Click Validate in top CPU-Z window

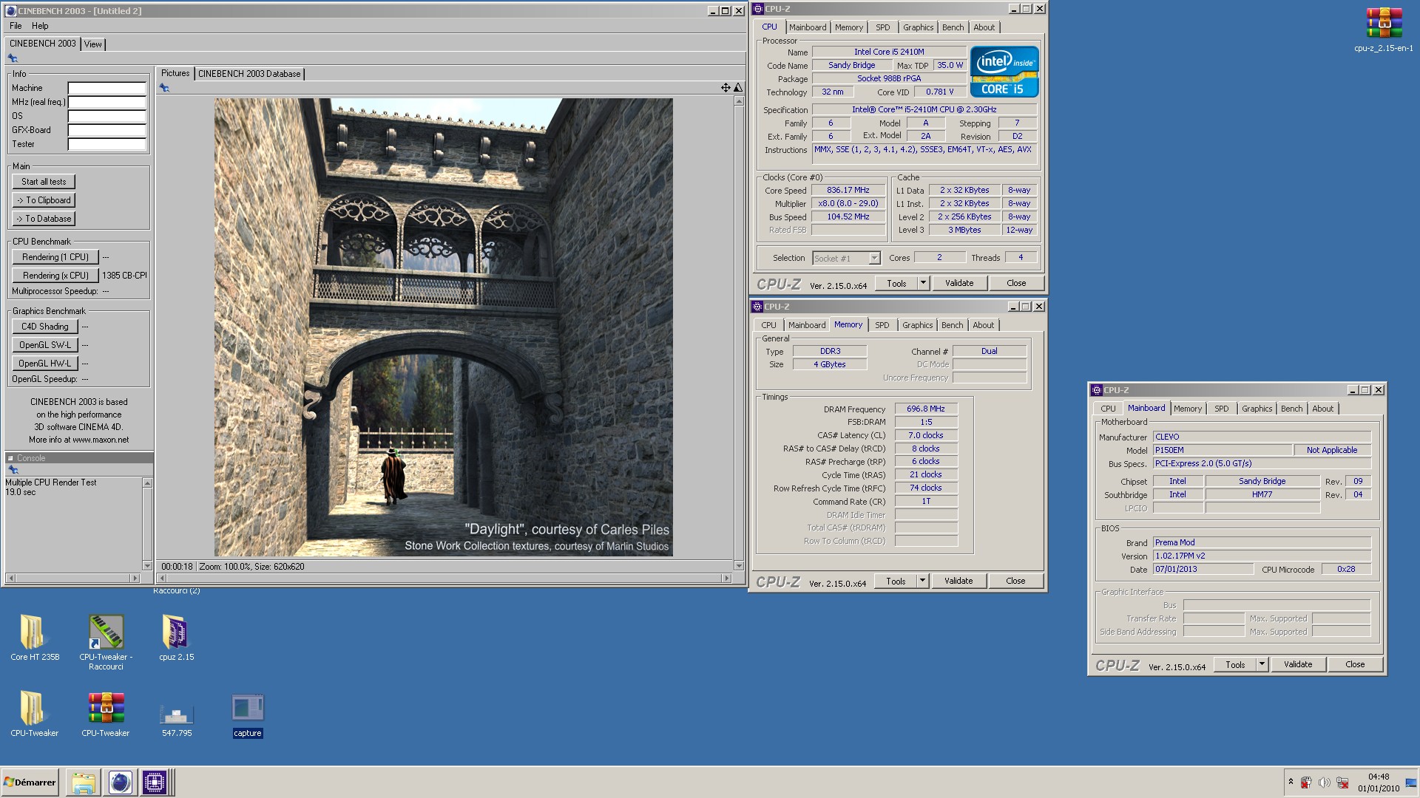click(x=959, y=283)
